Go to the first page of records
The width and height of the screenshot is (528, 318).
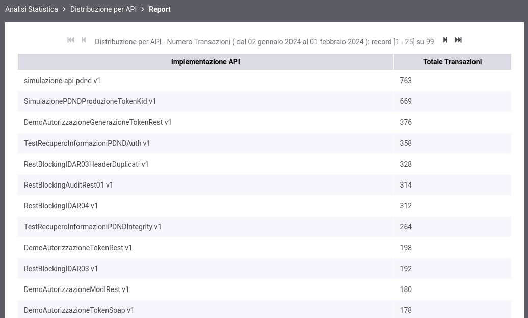[71, 40]
